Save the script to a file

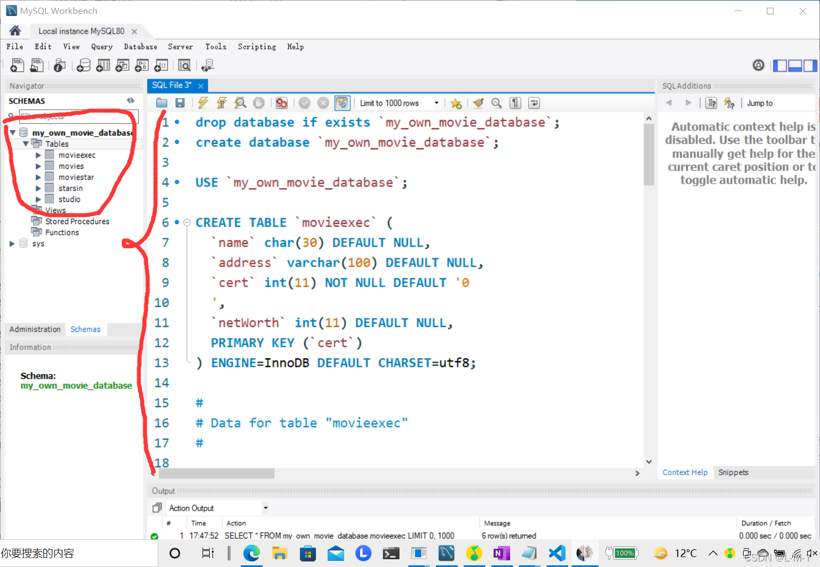[180, 103]
